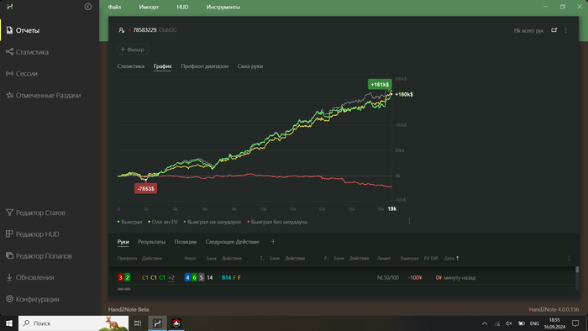Toggle the Олл-ин EV legend series
This screenshot has width=588, height=331.
(163, 222)
